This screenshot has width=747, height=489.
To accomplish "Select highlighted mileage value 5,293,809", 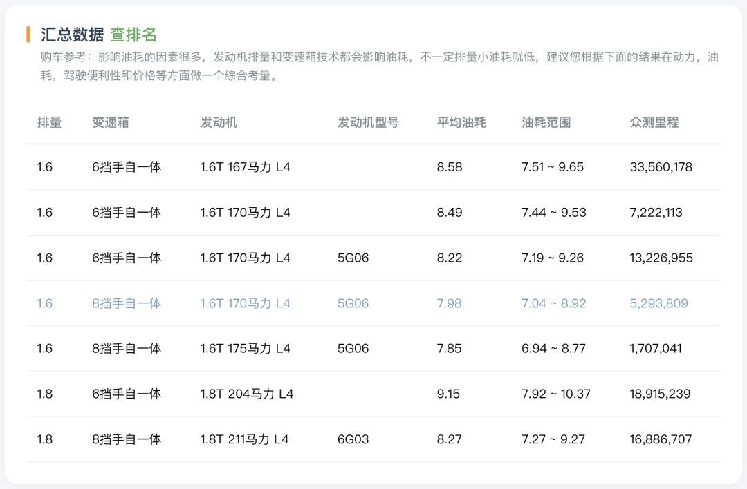I will coord(659,303).
